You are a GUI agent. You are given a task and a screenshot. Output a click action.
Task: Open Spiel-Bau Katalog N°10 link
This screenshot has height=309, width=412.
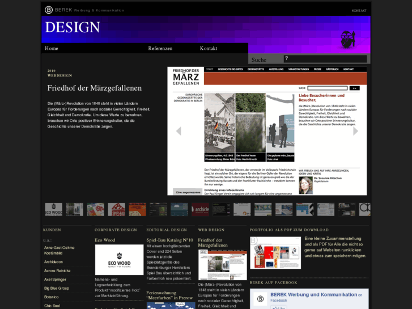(170, 240)
